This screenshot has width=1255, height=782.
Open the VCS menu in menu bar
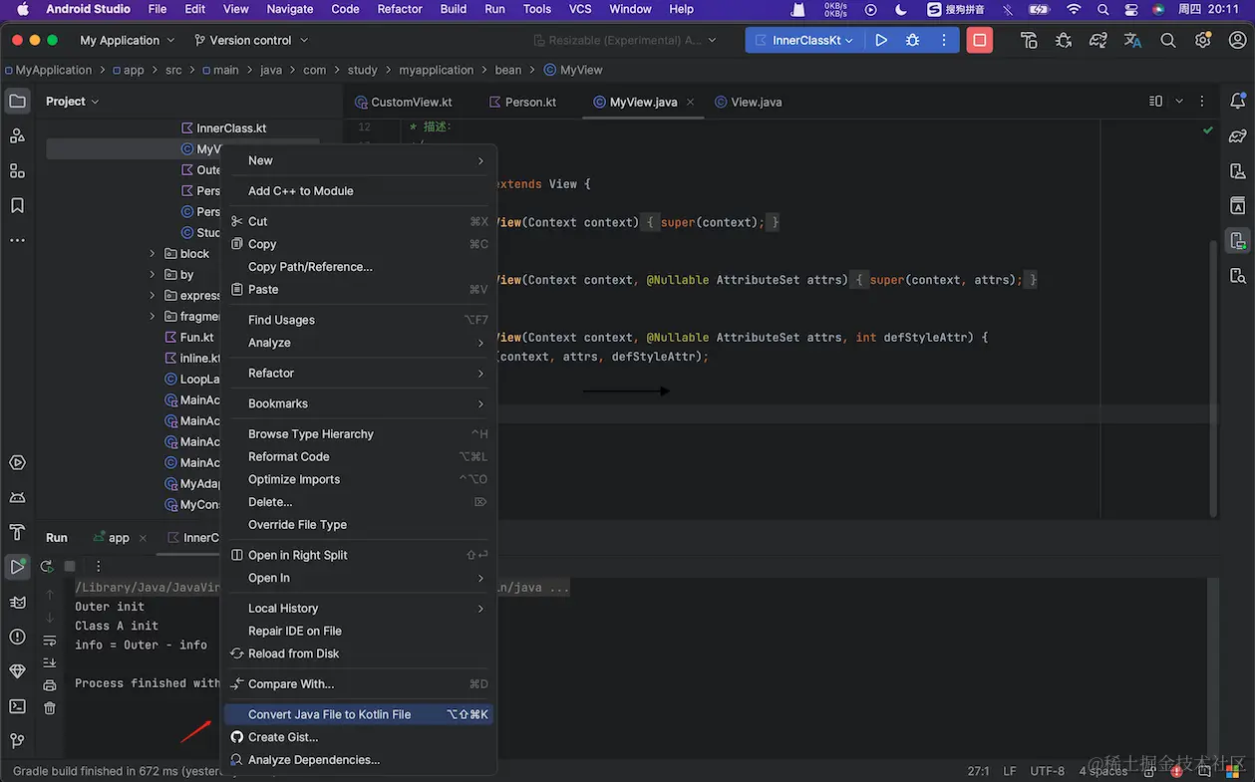click(580, 9)
